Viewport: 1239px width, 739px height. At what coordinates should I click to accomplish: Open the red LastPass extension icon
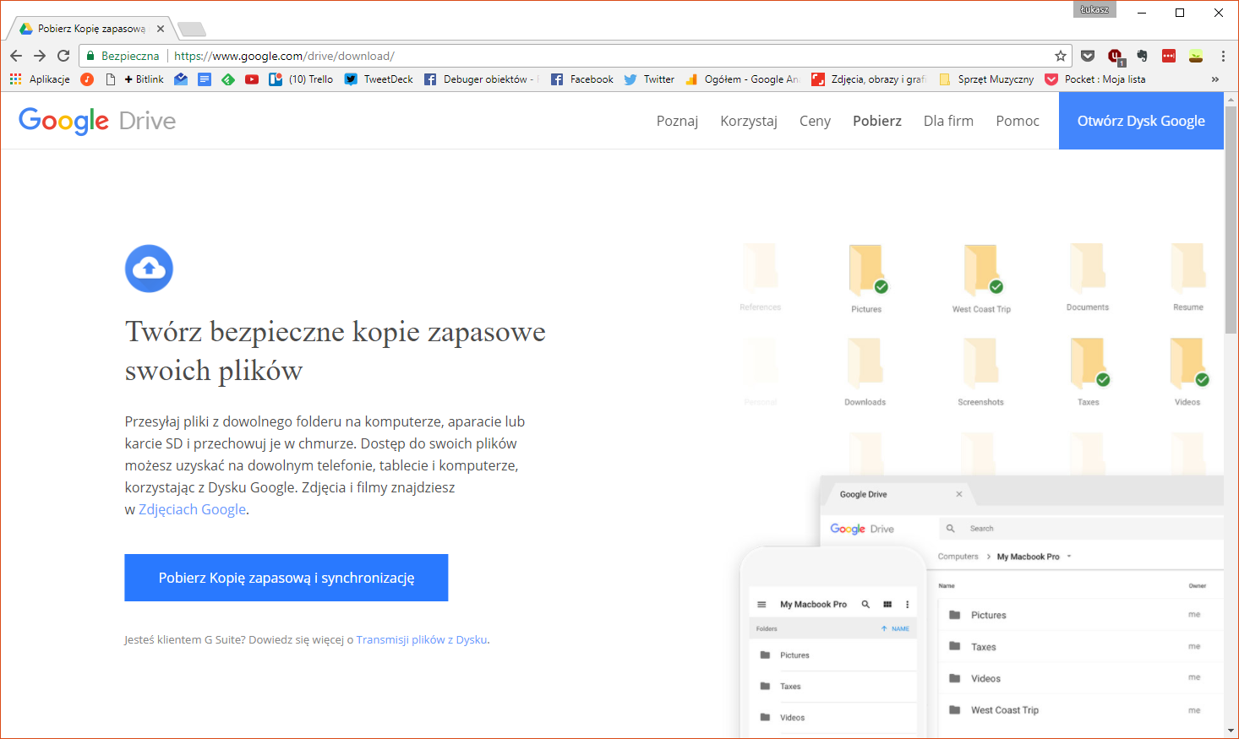(x=1169, y=56)
